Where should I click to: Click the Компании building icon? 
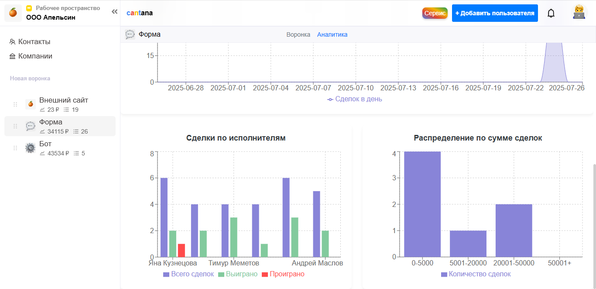point(13,56)
